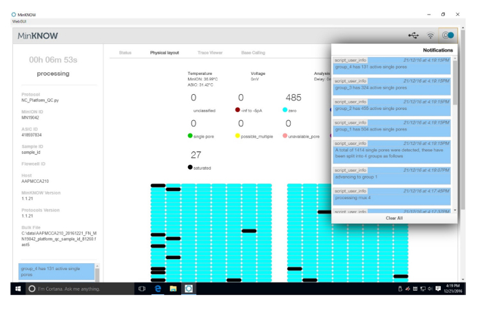Click the USB connection icon in header
The width and height of the screenshot is (482, 312).
point(413,36)
